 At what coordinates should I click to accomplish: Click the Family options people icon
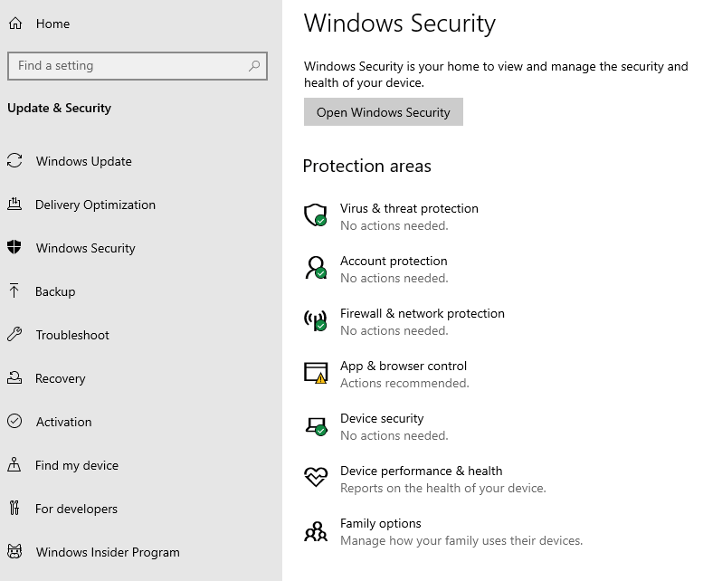[x=316, y=531]
